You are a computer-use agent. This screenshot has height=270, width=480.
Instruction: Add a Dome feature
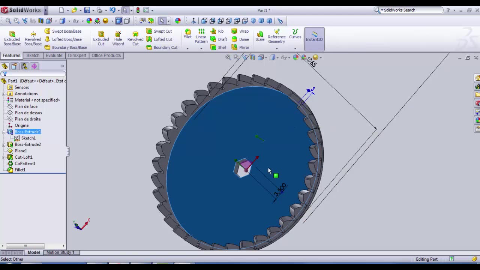tap(240, 39)
